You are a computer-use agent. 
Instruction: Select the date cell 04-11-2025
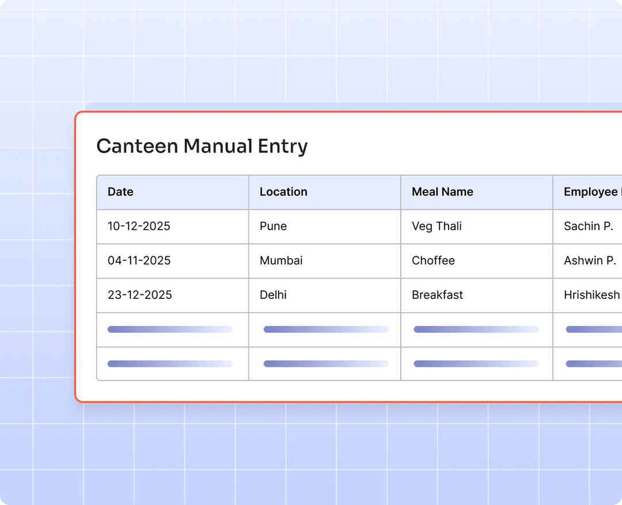173,261
